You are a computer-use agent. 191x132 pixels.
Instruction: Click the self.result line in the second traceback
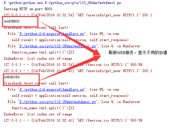pyautogui.click(x=70, y=95)
